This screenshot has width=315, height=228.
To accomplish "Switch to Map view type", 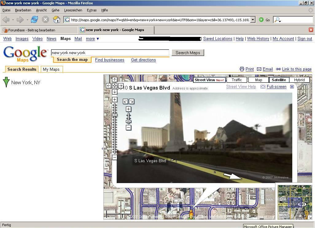I will [258, 80].
